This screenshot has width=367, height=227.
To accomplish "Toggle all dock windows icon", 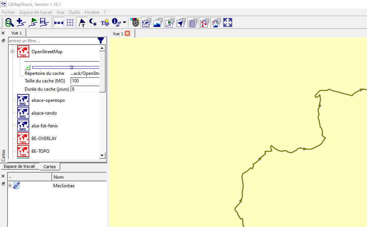I will [x=216, y=23].
